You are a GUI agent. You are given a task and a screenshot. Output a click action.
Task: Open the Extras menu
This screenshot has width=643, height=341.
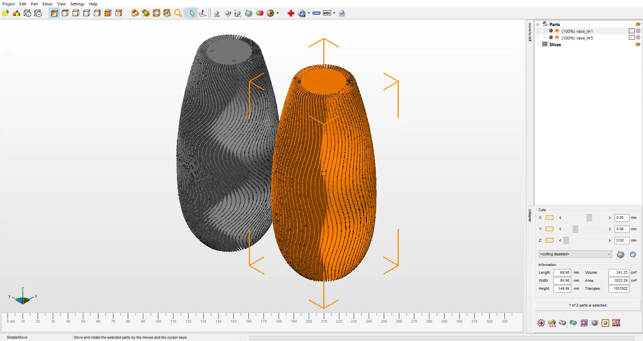point(47,4)
